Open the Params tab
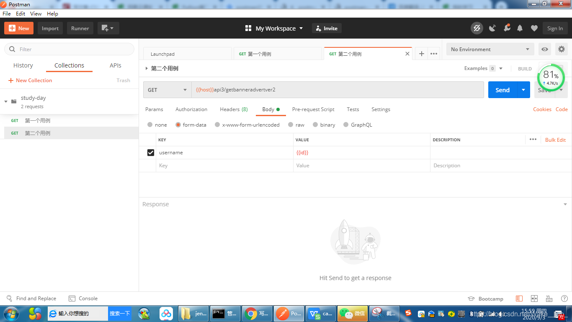This screenshot has width=572, height=322. [154, 109]
